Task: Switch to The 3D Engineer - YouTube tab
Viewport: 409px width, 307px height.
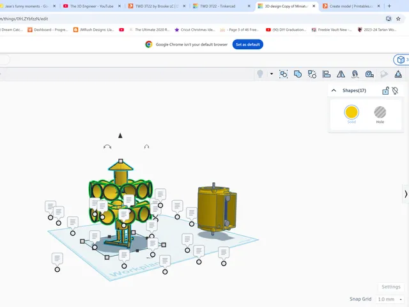Action: click(92, 6)
